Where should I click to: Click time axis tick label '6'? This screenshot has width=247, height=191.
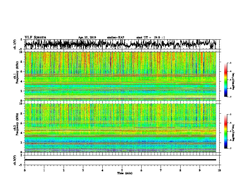pos(142,170)
